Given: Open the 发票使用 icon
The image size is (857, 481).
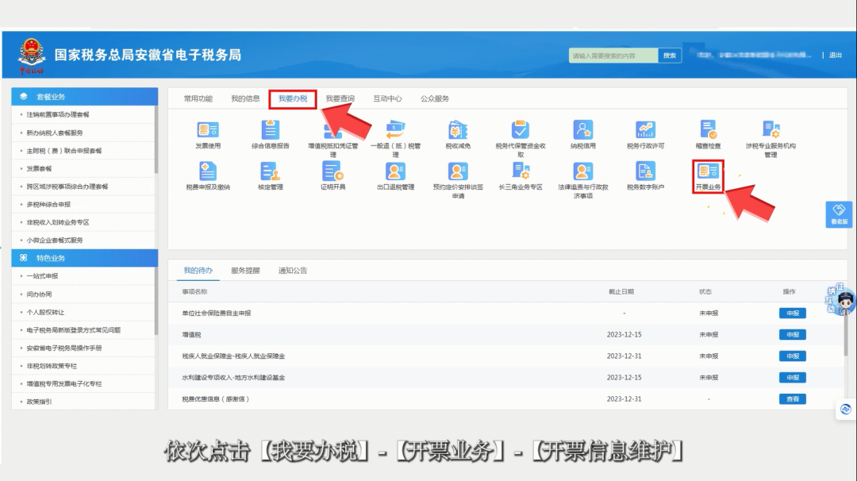Looking at the screenshot, I should 208,130.
